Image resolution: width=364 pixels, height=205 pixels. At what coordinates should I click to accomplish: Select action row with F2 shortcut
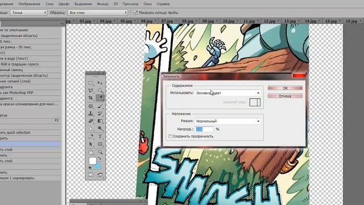30,121
